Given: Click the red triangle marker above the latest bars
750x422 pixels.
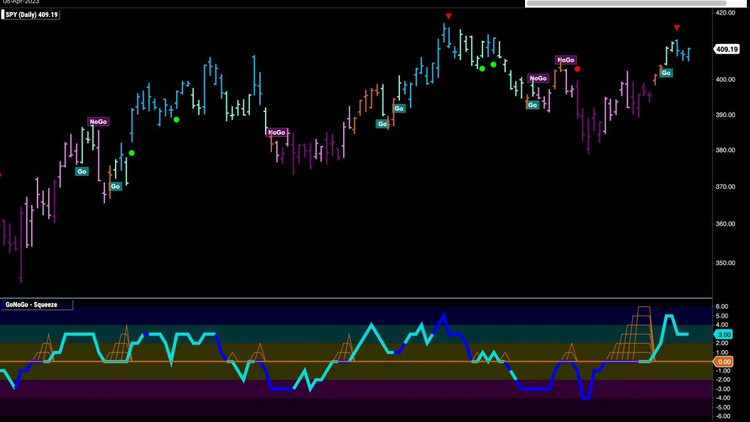Looking at the screenshot, I should pyautogui.click(x=676, y=28).
